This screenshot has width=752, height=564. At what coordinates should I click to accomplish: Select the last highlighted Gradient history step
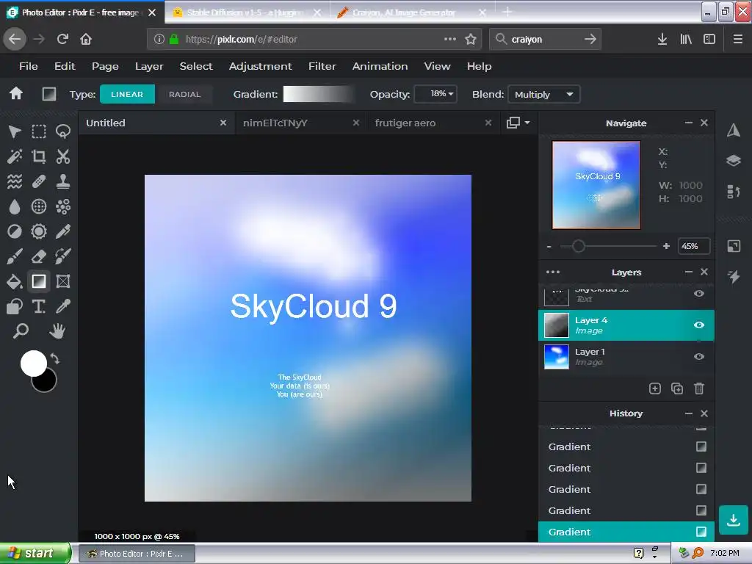tap(626, 532)
